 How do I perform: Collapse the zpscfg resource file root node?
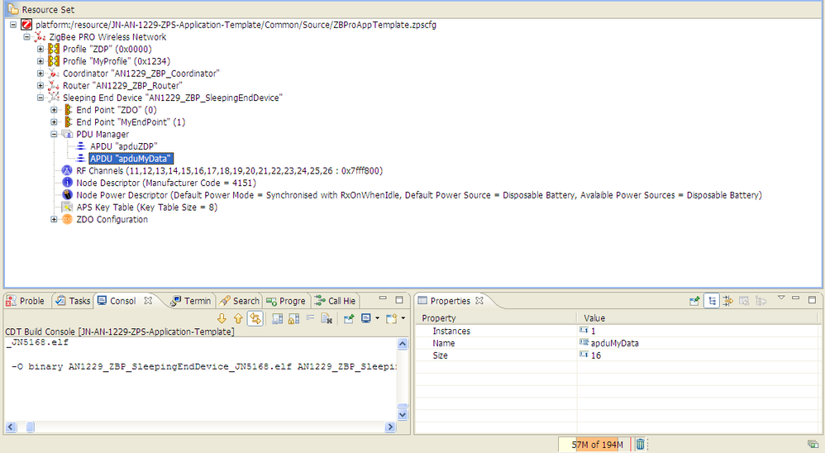[13, 25]
